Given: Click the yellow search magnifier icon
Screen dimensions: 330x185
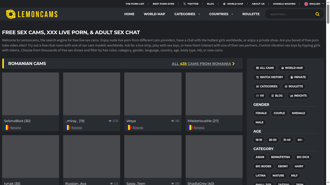Looking at the screenshot, I should [x=317, y=14].
